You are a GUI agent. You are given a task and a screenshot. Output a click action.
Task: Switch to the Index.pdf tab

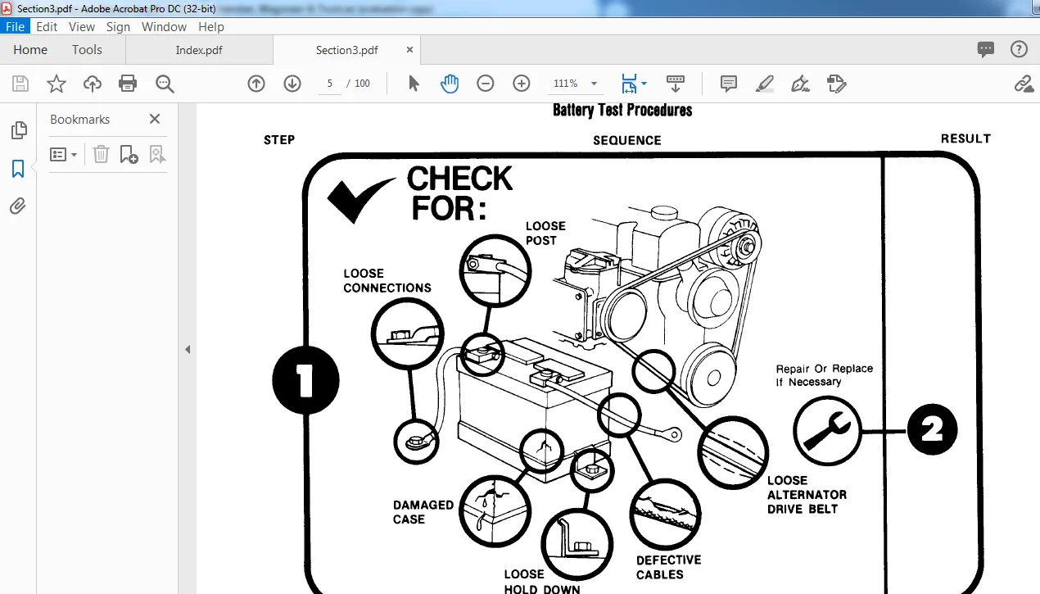(x=199, y=50)
